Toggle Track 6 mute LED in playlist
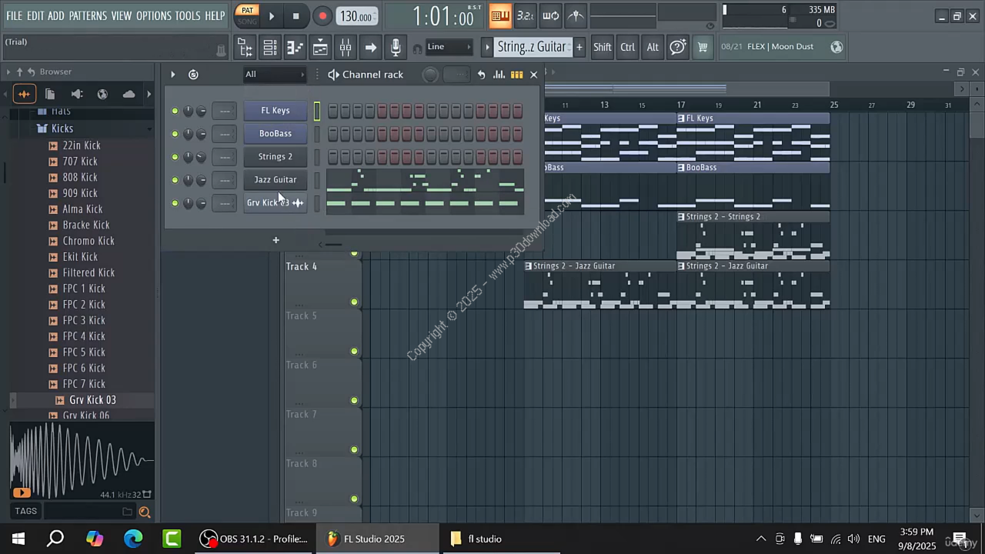985x554 pixels. point(354,400)
